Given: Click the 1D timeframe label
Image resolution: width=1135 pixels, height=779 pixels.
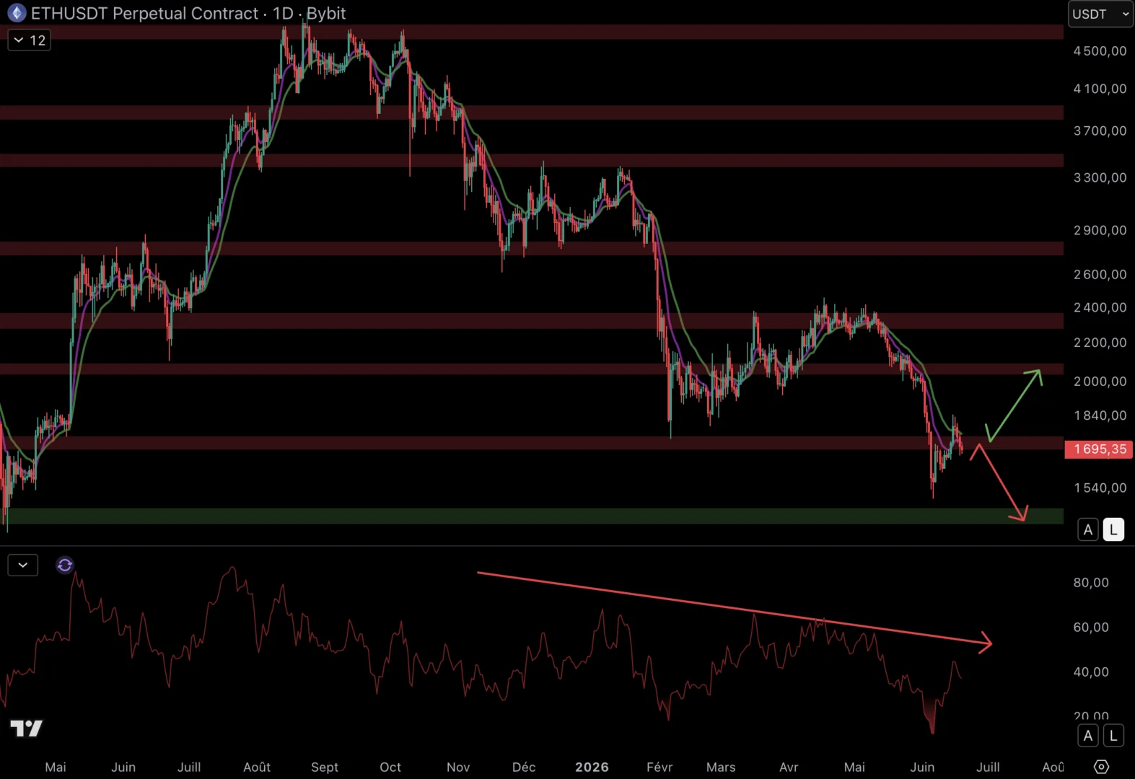Looking at the screenshot, I should point(283,13).
